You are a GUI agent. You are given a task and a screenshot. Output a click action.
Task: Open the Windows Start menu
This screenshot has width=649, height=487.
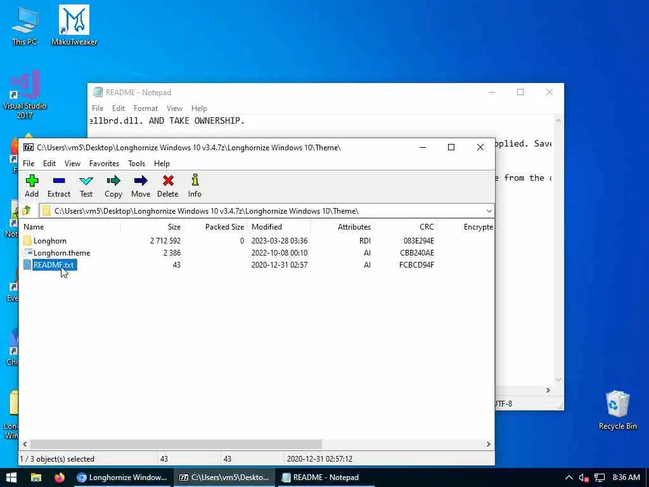pyautogui.click(x=11, y=477)
